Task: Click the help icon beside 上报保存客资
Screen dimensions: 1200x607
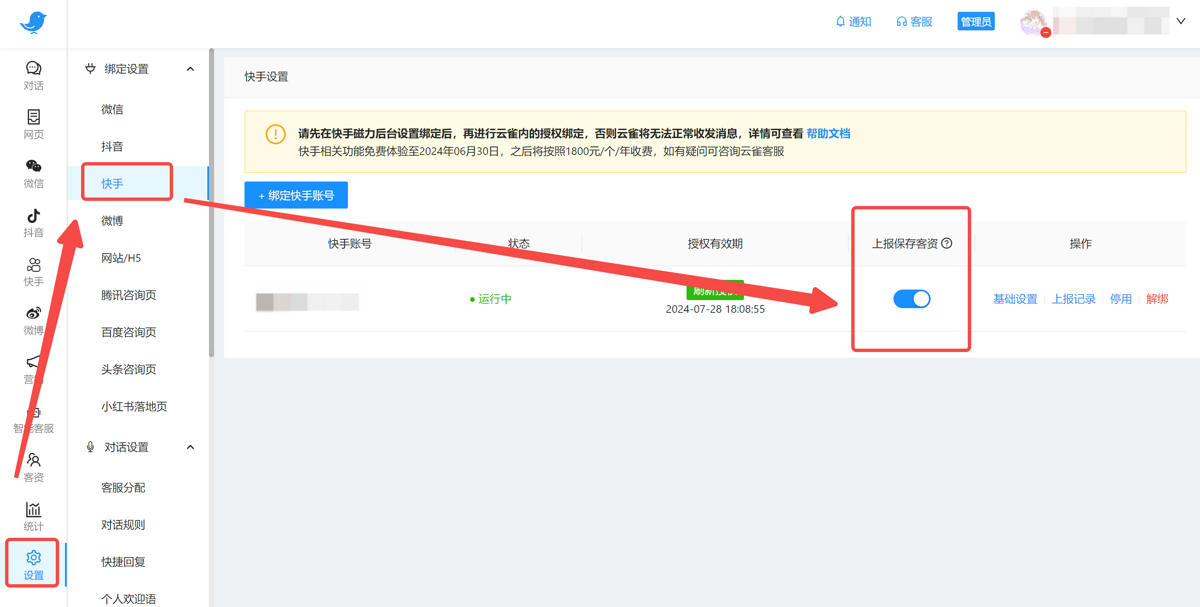Action: coord(946,243)
